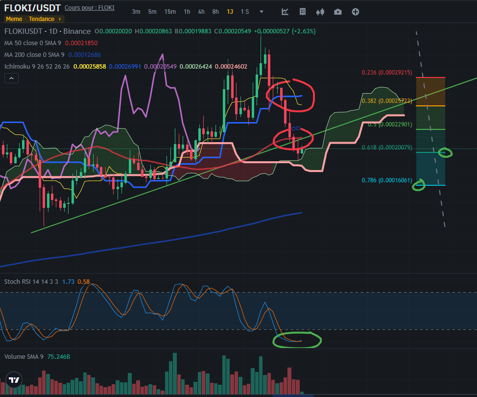Viewport: 477px width, 397px height.
Task: Open the candlestick chart type icon
Action: coord(320,12)
